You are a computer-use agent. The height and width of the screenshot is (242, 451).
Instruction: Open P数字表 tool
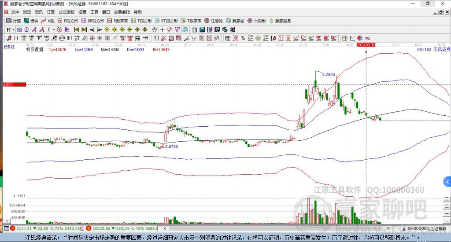(x=118, y=21)
